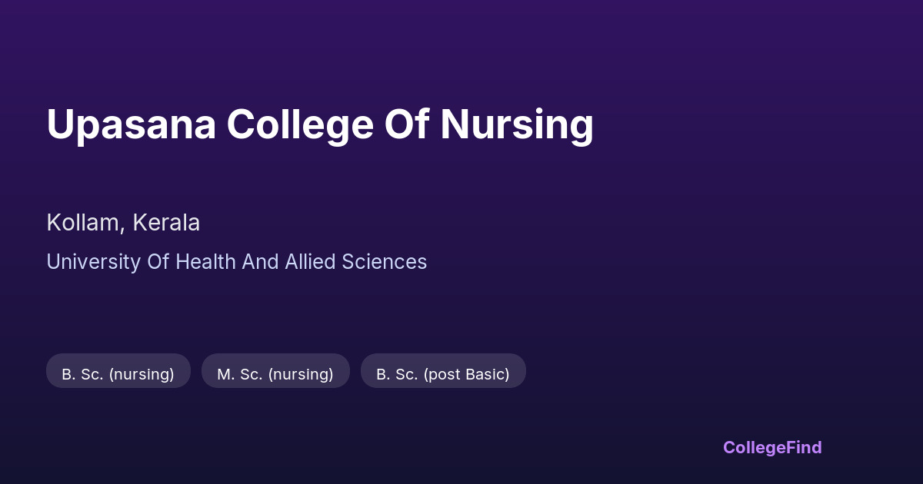
Task: Open the CollegeFind brand link
Action: point(772,447)
